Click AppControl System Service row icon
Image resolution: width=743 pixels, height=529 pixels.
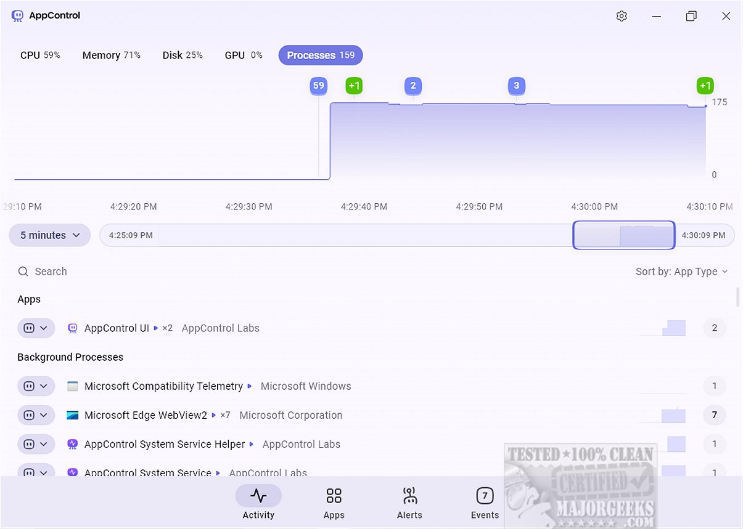point(73,472)
